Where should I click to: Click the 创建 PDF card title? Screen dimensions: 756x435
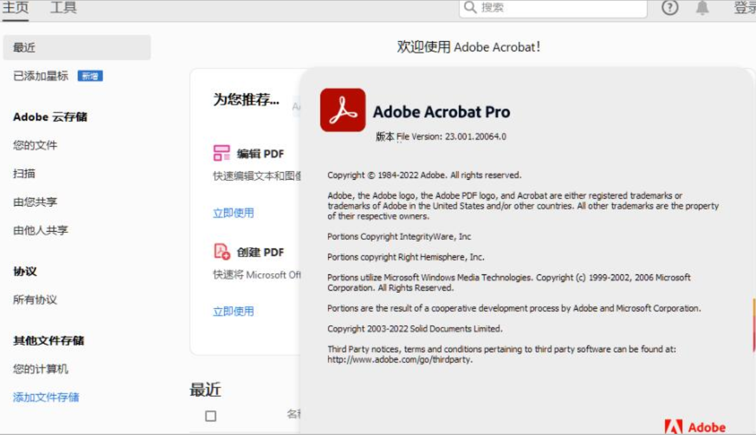pos(260,252)
